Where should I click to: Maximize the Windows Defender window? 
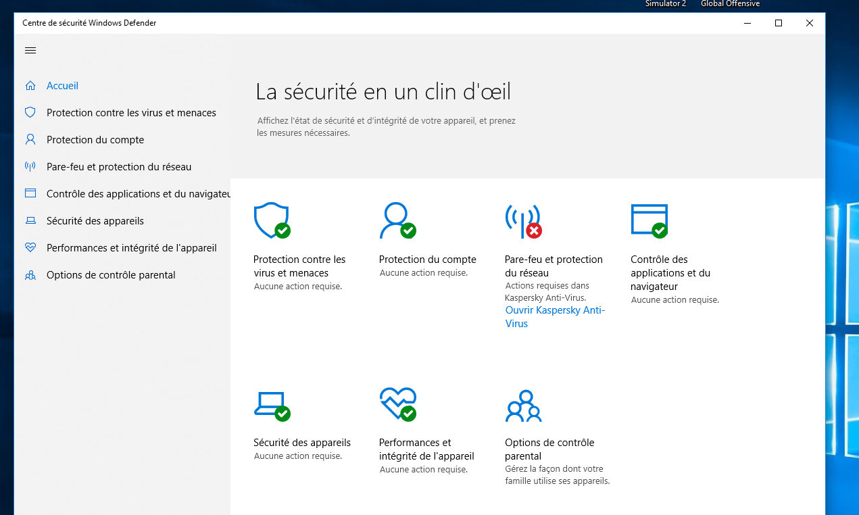click(779, 23)
